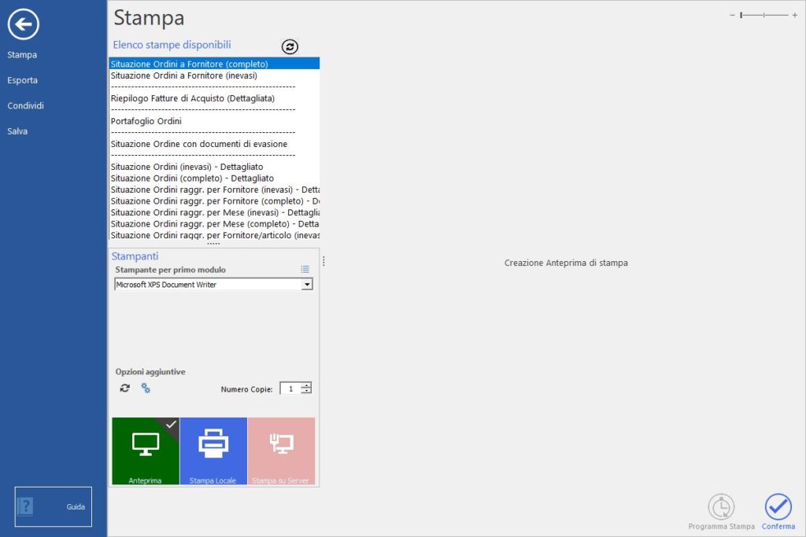This screenshot has width=806, height=537.
Task: Click the vertical dots panel splitter handle
Action: click(x=324, y=261)
